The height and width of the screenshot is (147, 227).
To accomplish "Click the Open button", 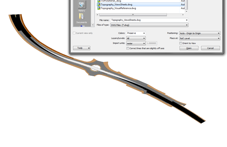I will [x=189, y=48].
